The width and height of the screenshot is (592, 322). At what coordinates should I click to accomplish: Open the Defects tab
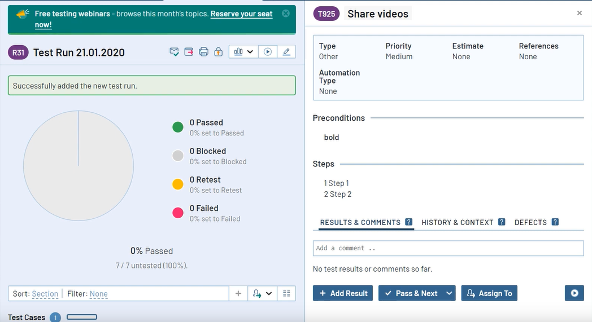click(x=530, y=222)
